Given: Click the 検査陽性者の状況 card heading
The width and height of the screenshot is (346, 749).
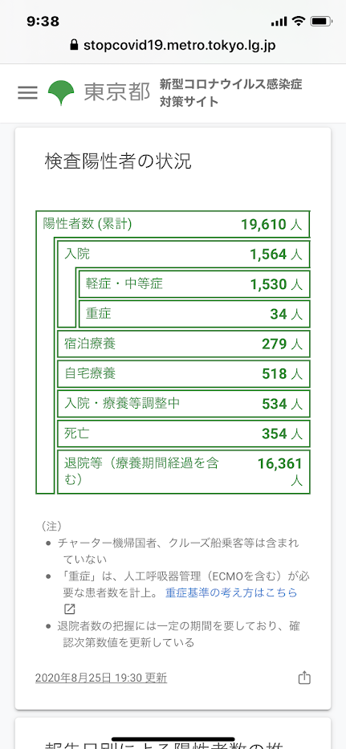Looking at the screenshot, I should pyautogui.click(x=118, y=162).
